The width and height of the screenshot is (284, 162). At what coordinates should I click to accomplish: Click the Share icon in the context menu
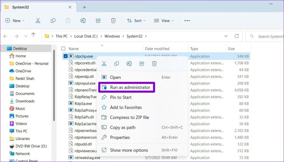pos(142,64)
